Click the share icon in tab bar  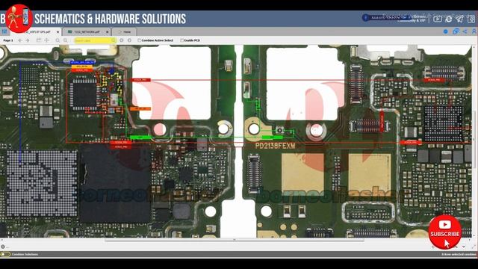point(465,31)
